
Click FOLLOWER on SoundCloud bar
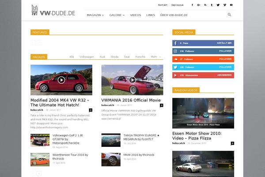click(x=225, y=59)
